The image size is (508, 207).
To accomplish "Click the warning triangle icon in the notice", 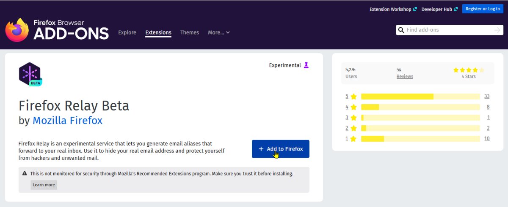I will [25, 173].
